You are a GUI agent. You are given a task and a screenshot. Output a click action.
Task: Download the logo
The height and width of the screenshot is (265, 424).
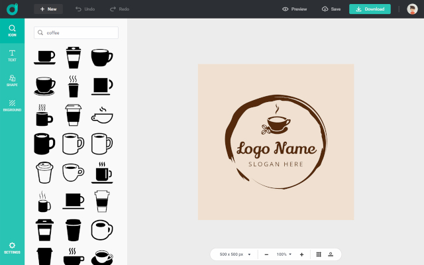tap(370, 9)
